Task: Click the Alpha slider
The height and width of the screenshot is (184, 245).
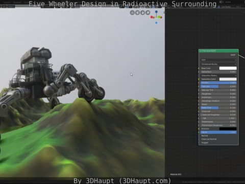Action: pyautogui.click(x=218, y=132)
